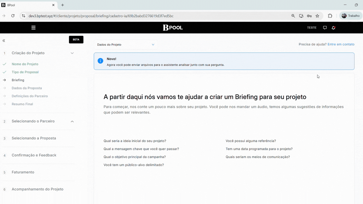Click the browser address bar URL
363x204 pixels.
(x=101, y=16)
